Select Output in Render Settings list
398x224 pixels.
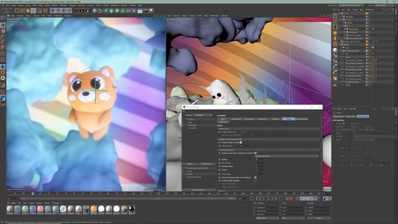191,119
